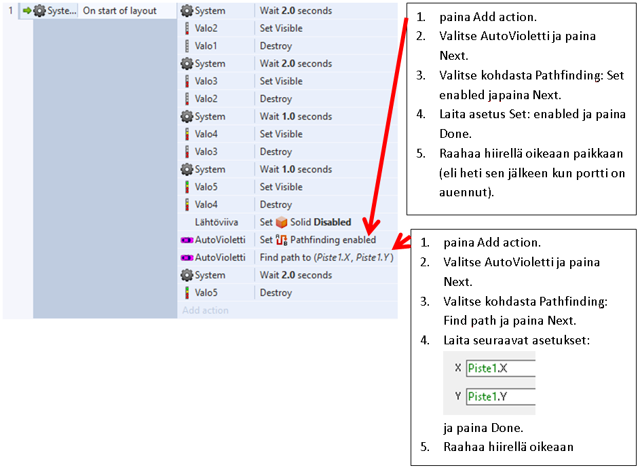Select the On start of layout condition

[119, 11]
